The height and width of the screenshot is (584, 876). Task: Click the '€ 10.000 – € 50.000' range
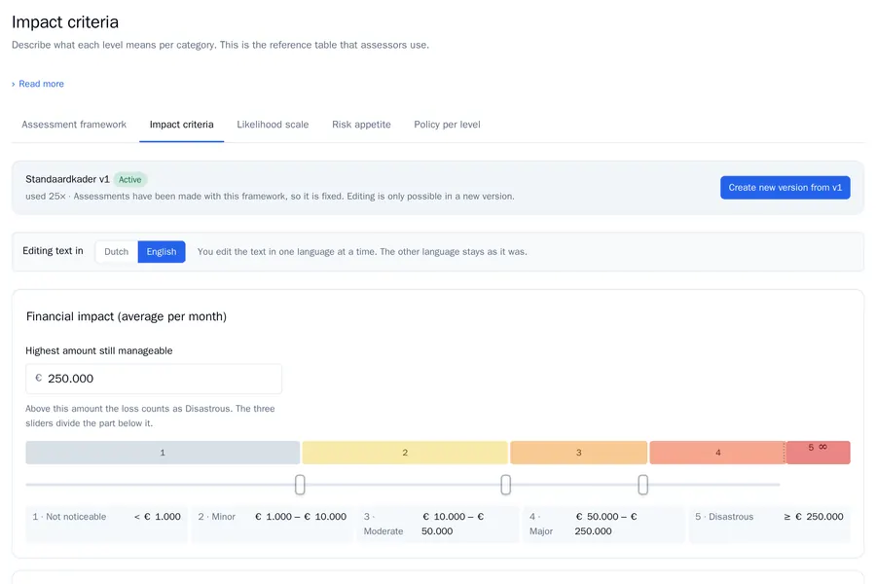[453, 525]
